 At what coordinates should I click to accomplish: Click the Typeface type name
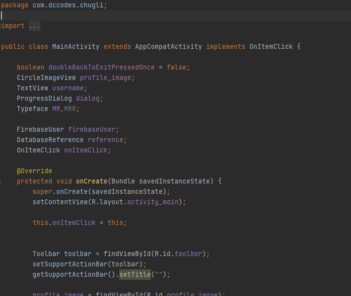click(33, 109)
